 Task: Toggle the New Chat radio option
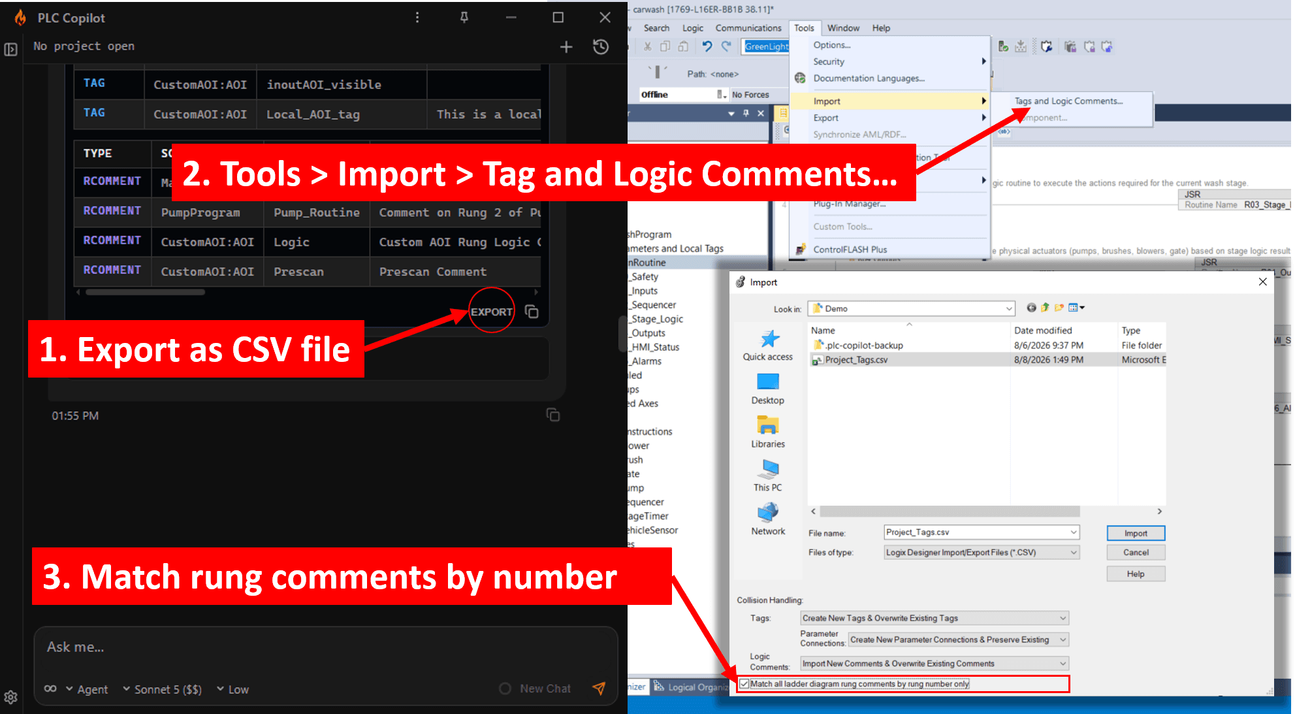(505, 689)
